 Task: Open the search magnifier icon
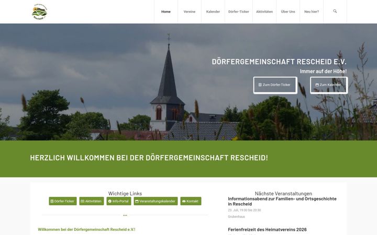pyautogui.click(x=335, y=11)
